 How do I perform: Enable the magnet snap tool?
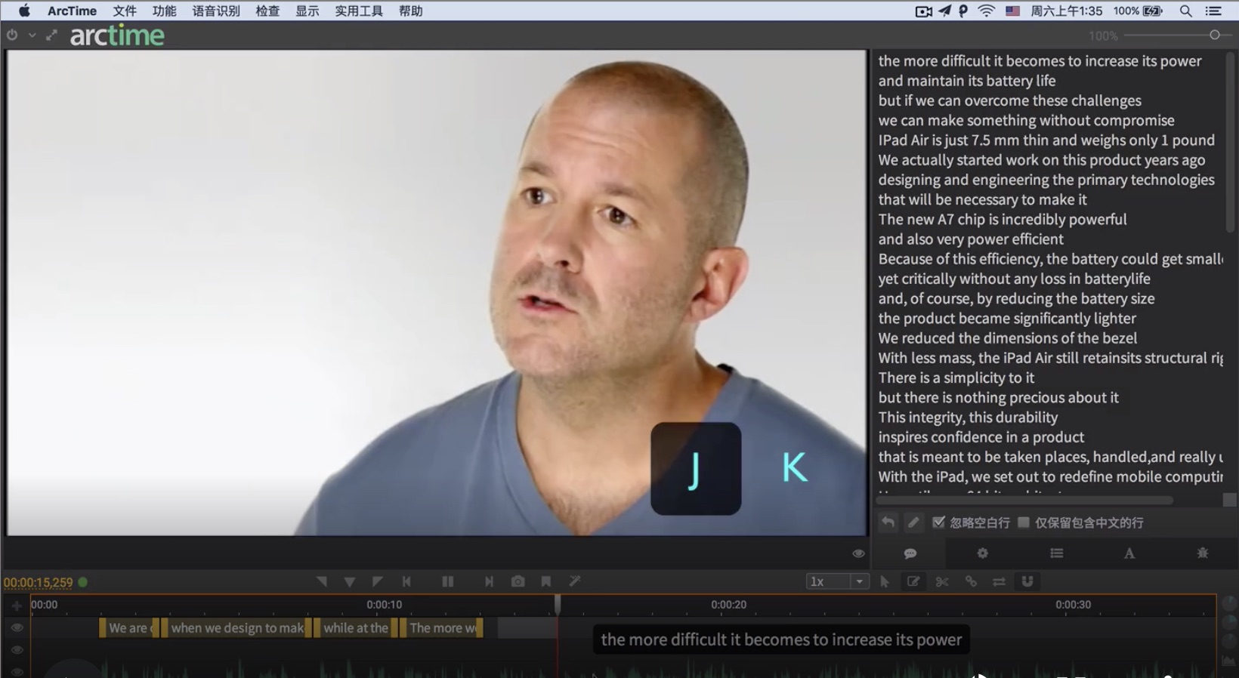click(x=1027, y=581)
